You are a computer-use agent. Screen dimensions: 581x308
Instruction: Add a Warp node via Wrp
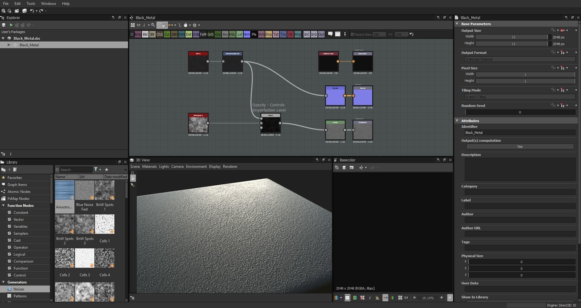click(298, 35)
